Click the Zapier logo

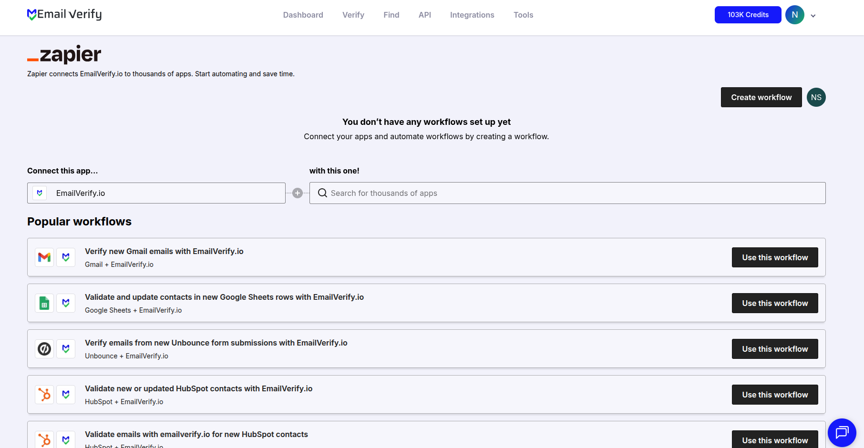click(x=64, y=54)
